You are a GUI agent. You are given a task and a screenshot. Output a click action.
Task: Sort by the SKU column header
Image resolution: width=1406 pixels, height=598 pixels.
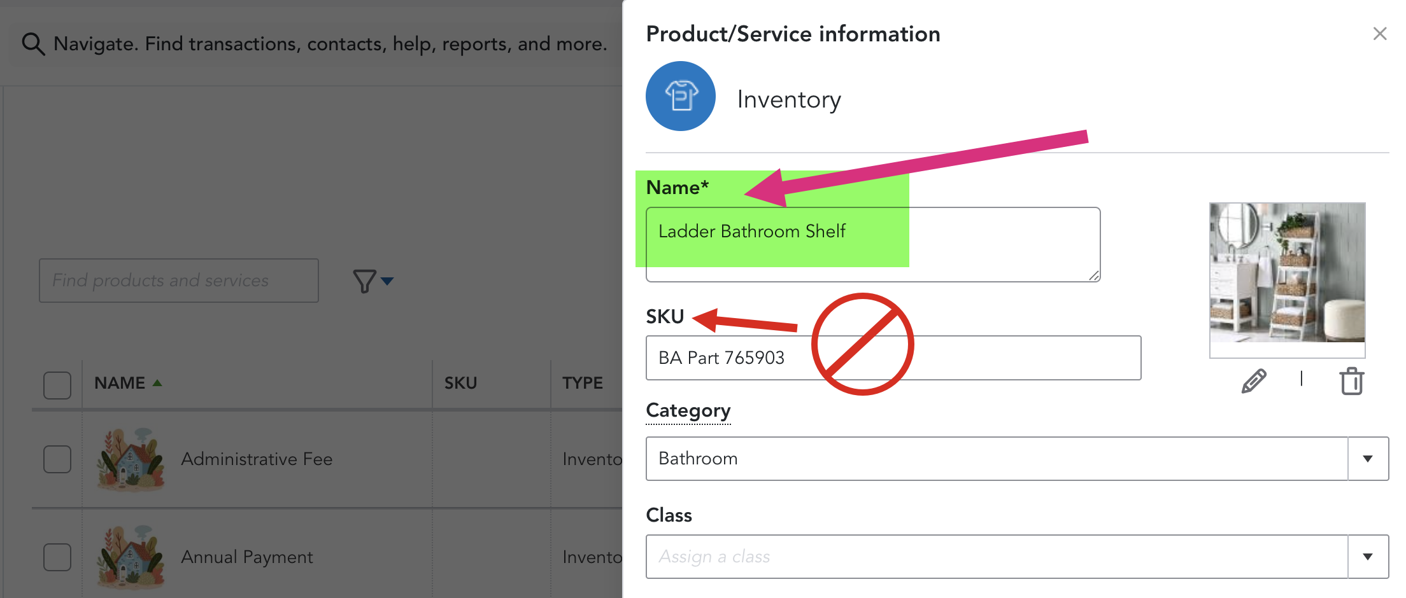click(x=460, y=383)
